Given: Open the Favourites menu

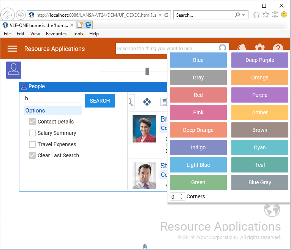Looking at the screenshot, I should click(x=56, y=34).
